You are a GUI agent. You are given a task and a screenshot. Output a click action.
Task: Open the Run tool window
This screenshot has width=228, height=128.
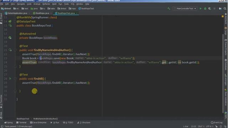(55, 123)
